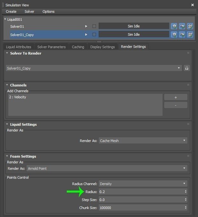Click the mesh surface icon for Solver01_Copy
Viewport: 198px width, 217px height.
(x=182, y=34)
